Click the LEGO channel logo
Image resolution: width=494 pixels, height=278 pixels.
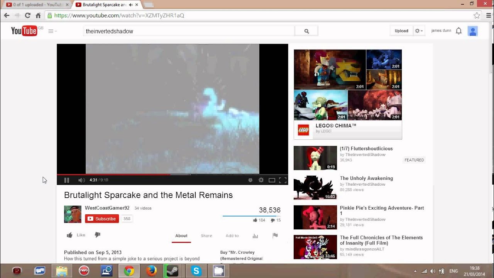pyautogui.click(x=303, y=130)
